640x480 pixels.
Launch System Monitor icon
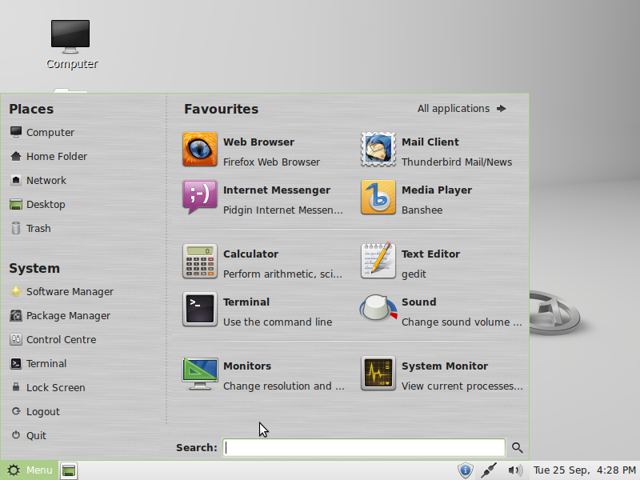pos(378,373)
